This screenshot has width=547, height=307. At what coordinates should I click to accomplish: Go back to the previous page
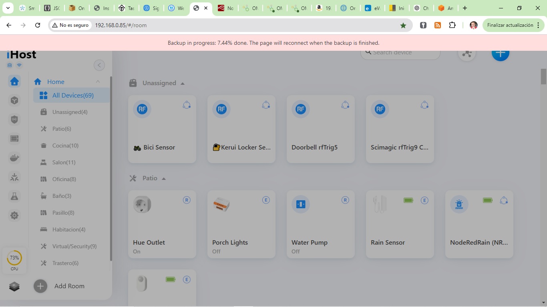click(9, 25)
